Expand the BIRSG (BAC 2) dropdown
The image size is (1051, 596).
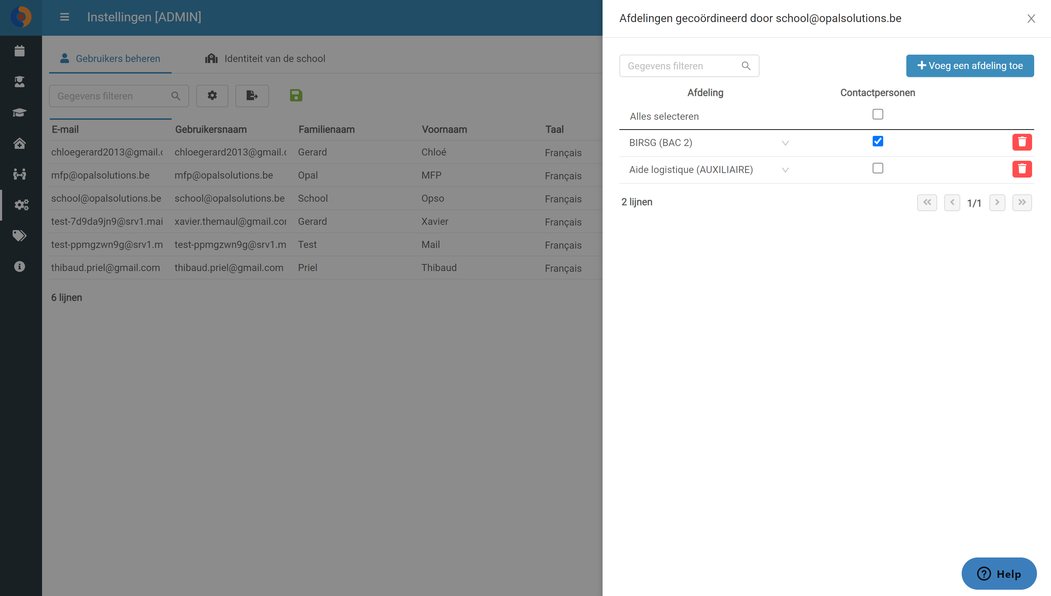[x=785, y=143]
